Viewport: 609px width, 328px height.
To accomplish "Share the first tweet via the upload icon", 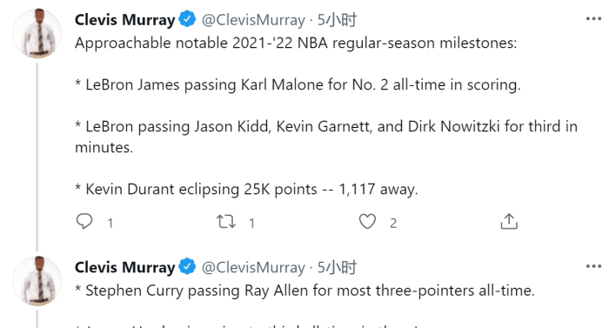I will click(509, 222).
